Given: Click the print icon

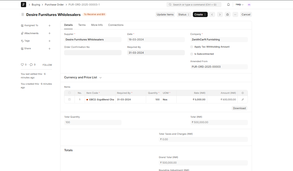Looking at the screenshot, I should coord(228,14).
